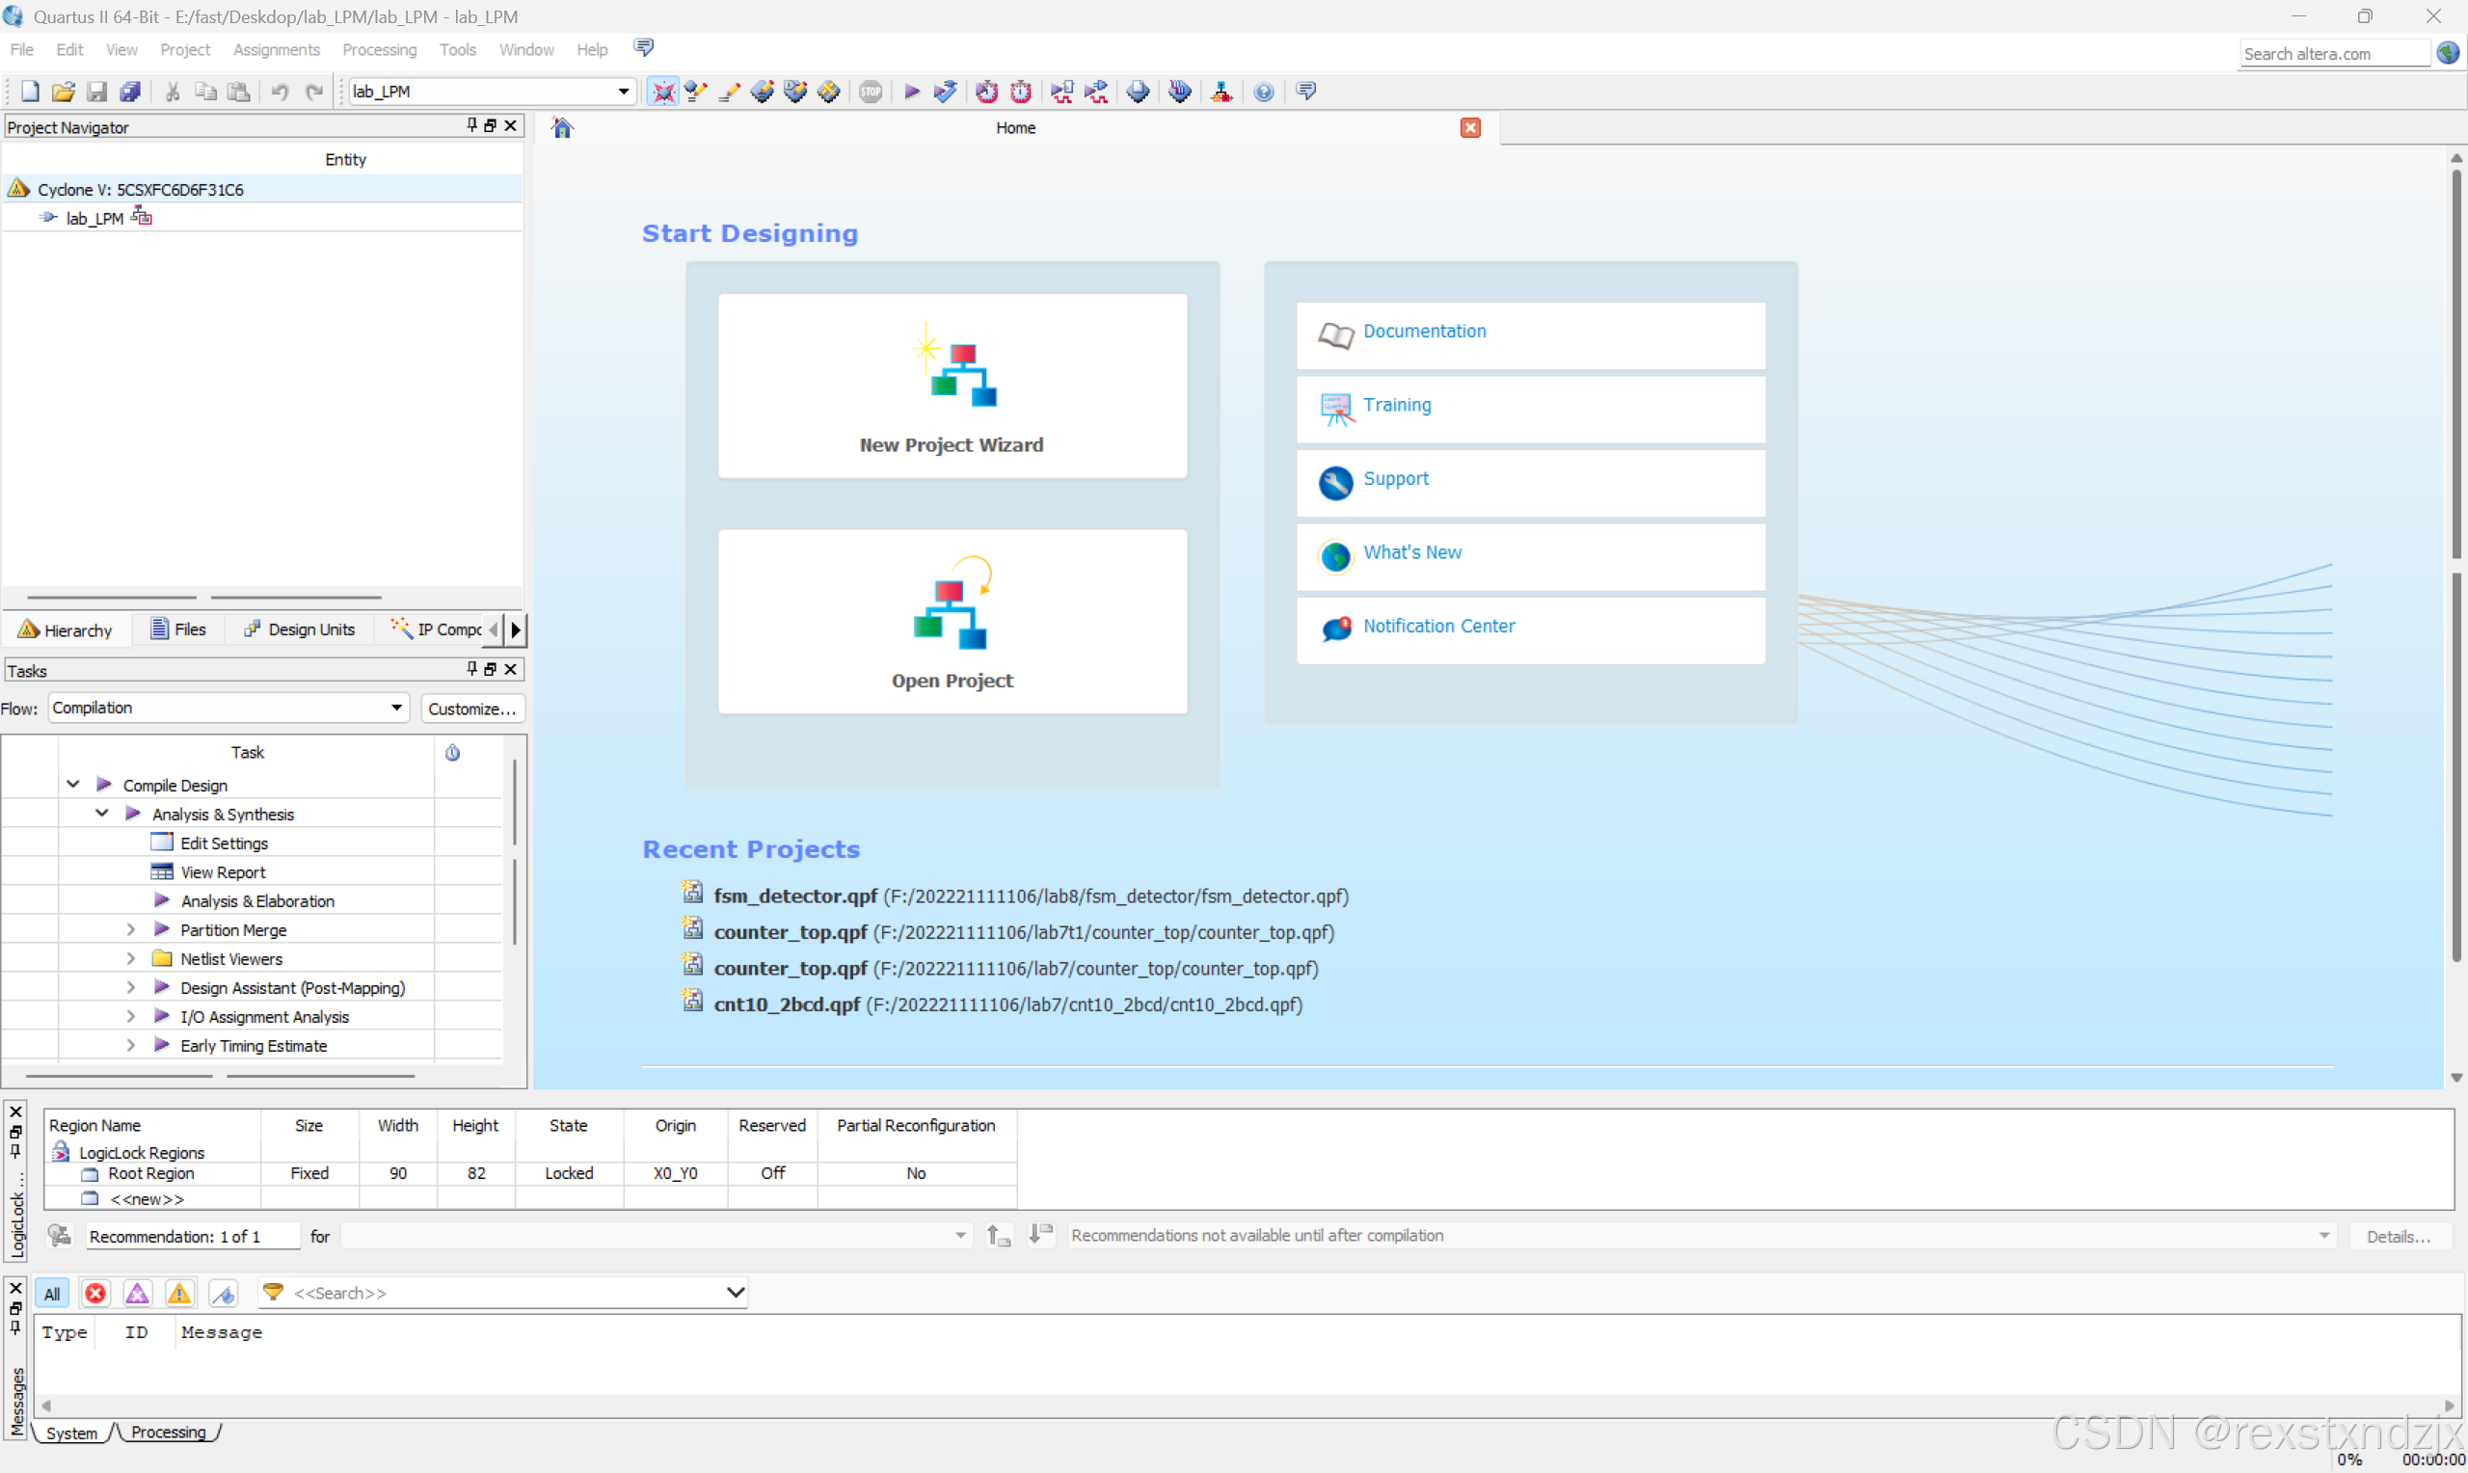Start compilation with the purple play icon

911,92
